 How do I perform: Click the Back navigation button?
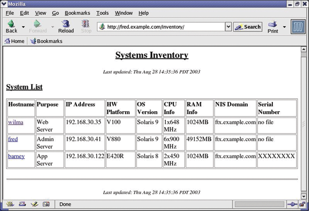point(11,26)
